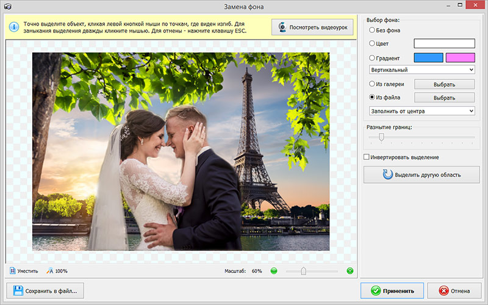Select the Градиент radio option
Viewport: 488px width, 305px height.
point(372,57)
